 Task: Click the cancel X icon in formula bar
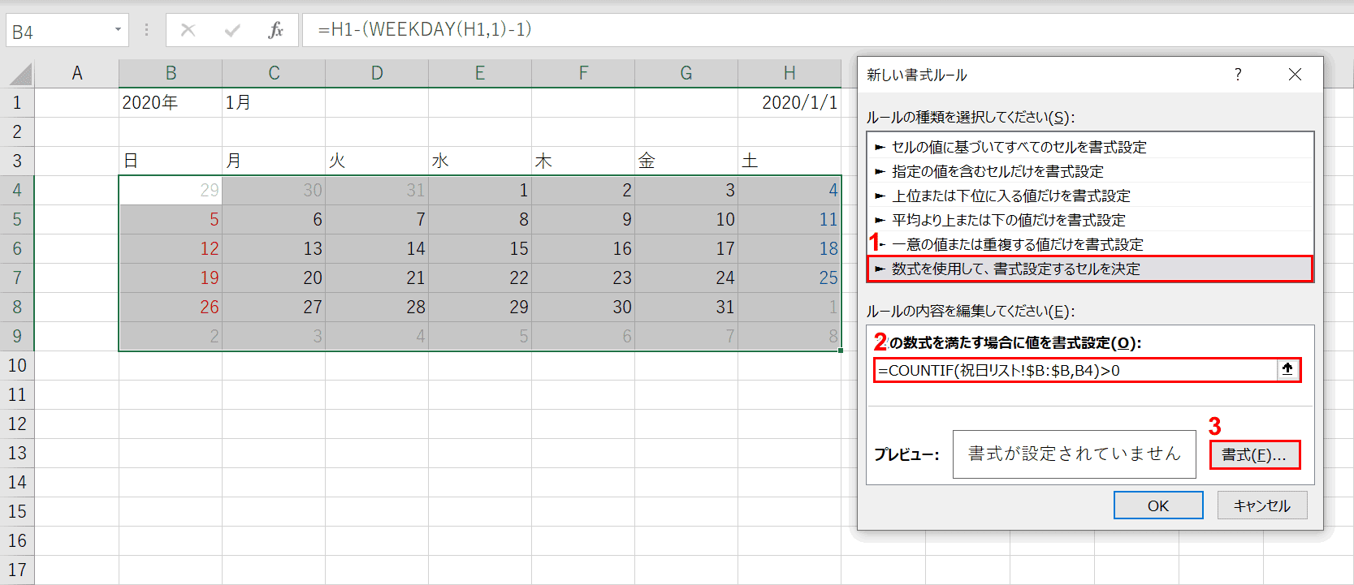click(188, 31)
